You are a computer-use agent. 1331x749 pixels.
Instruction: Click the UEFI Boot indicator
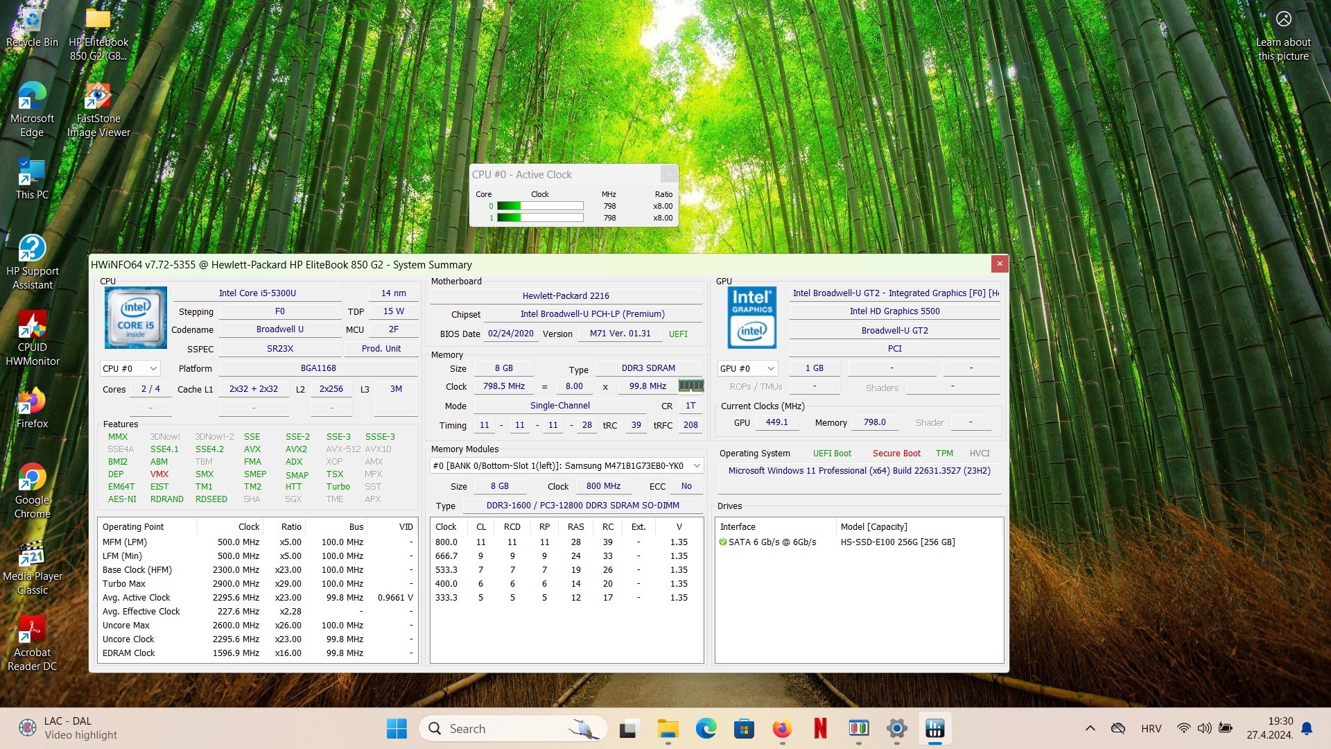(x=832, y=454)
